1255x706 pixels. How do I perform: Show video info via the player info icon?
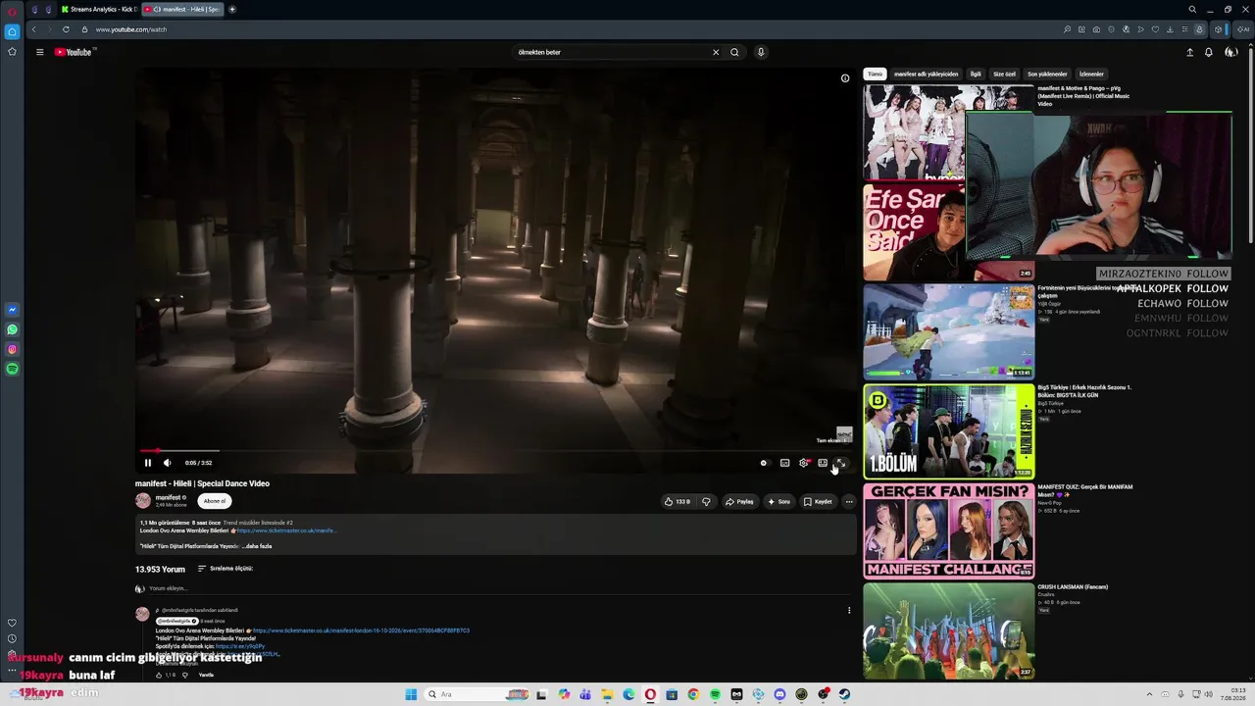coord(845,78)
